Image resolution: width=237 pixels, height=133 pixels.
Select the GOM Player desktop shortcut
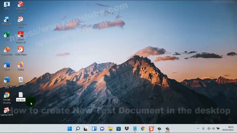pyautogui.click(x=21, y=51)
